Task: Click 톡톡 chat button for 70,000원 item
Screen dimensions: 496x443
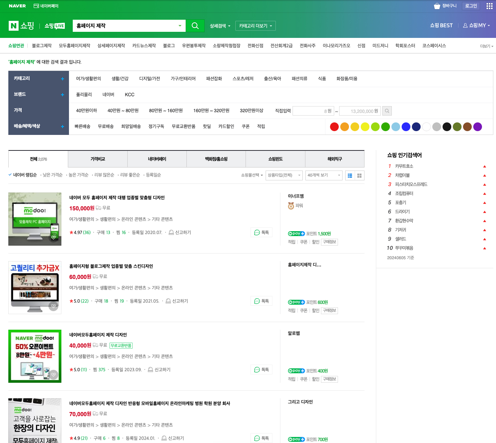Action: click(x=261, y=438)
